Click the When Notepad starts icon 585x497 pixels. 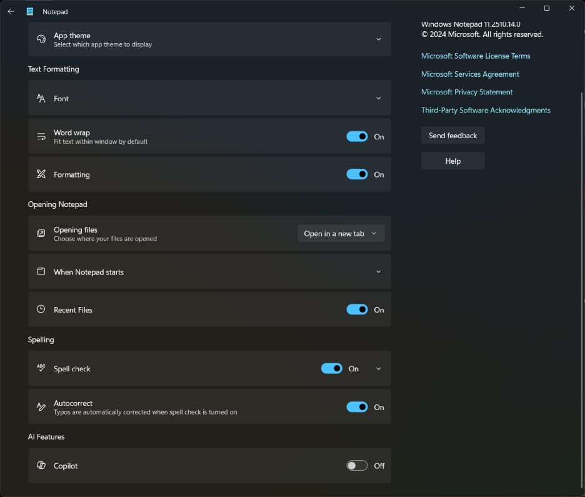click(41, 271)
